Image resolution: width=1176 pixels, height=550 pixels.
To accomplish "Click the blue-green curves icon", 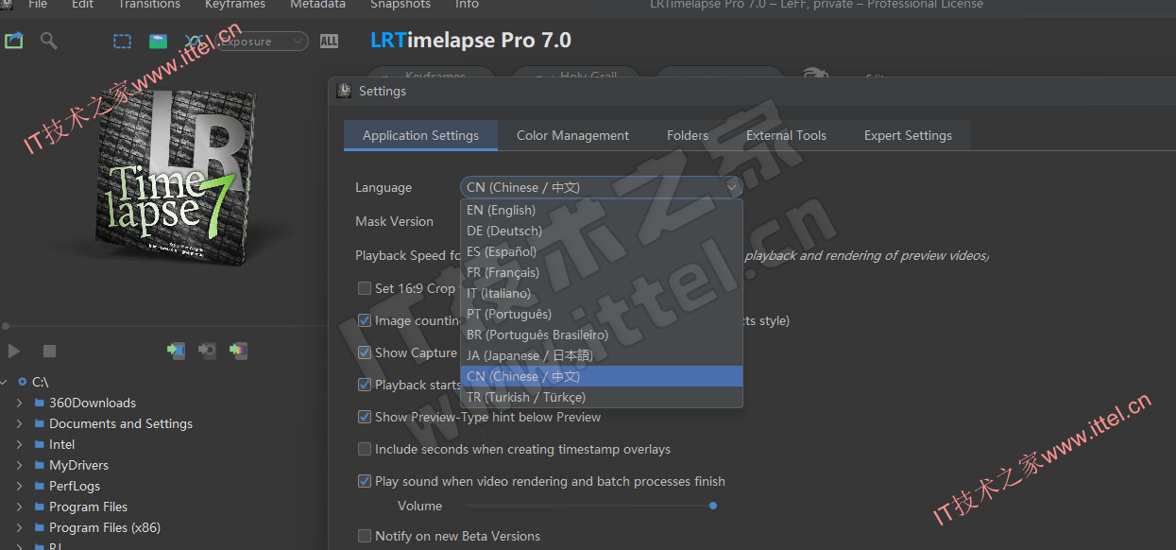I will (x=194, y=41).
